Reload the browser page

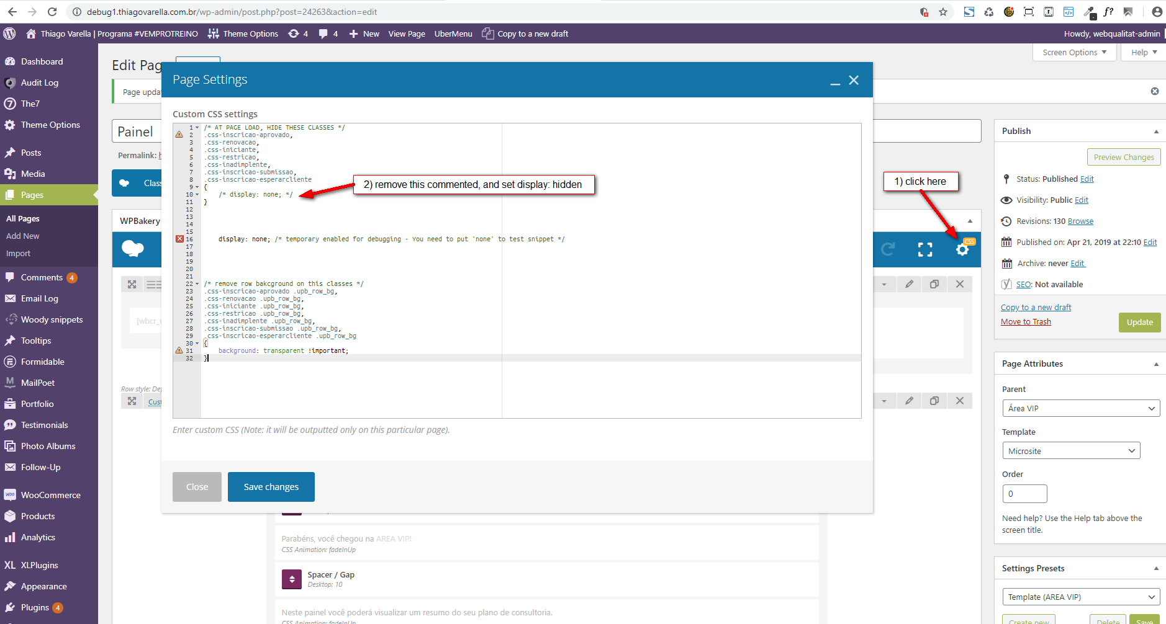coord(52,12)
